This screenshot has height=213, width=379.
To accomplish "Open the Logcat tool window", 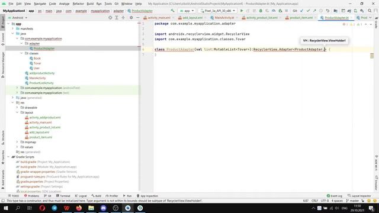I will pos(81,196).
